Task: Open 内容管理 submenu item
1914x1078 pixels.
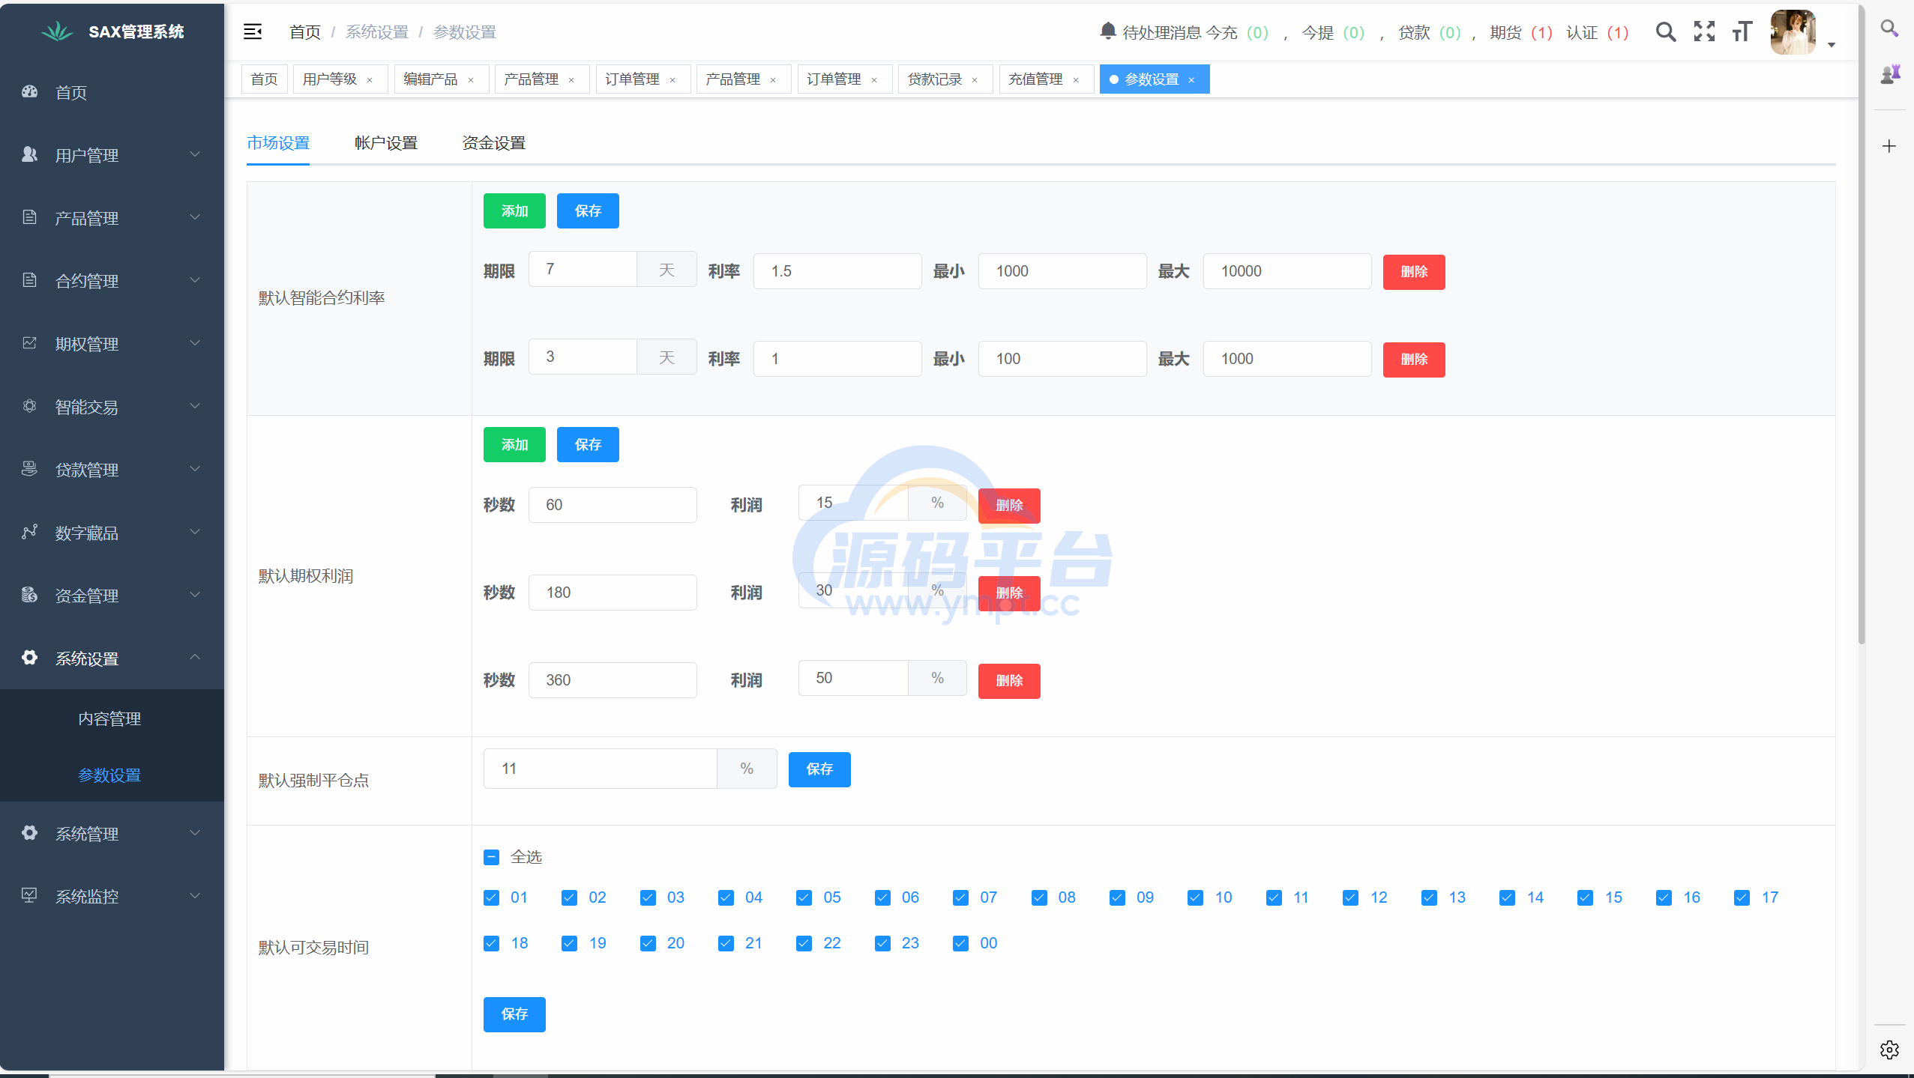Action: click(109, 718)
